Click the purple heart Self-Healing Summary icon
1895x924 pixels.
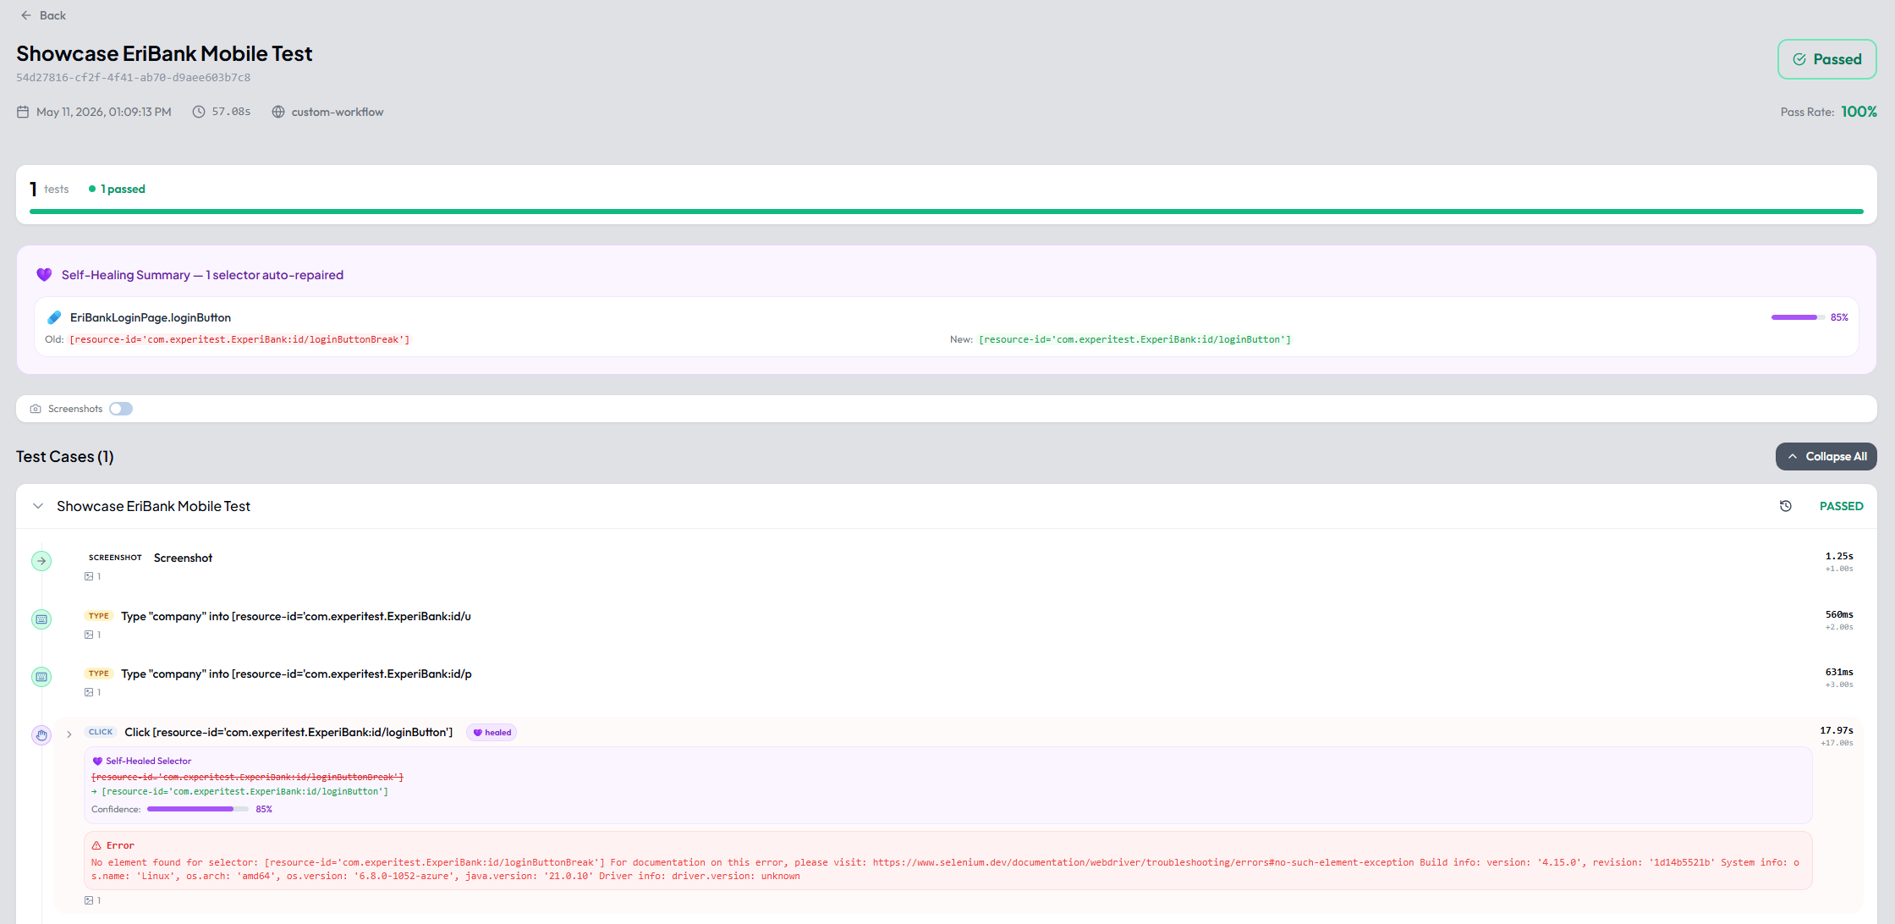44,275
